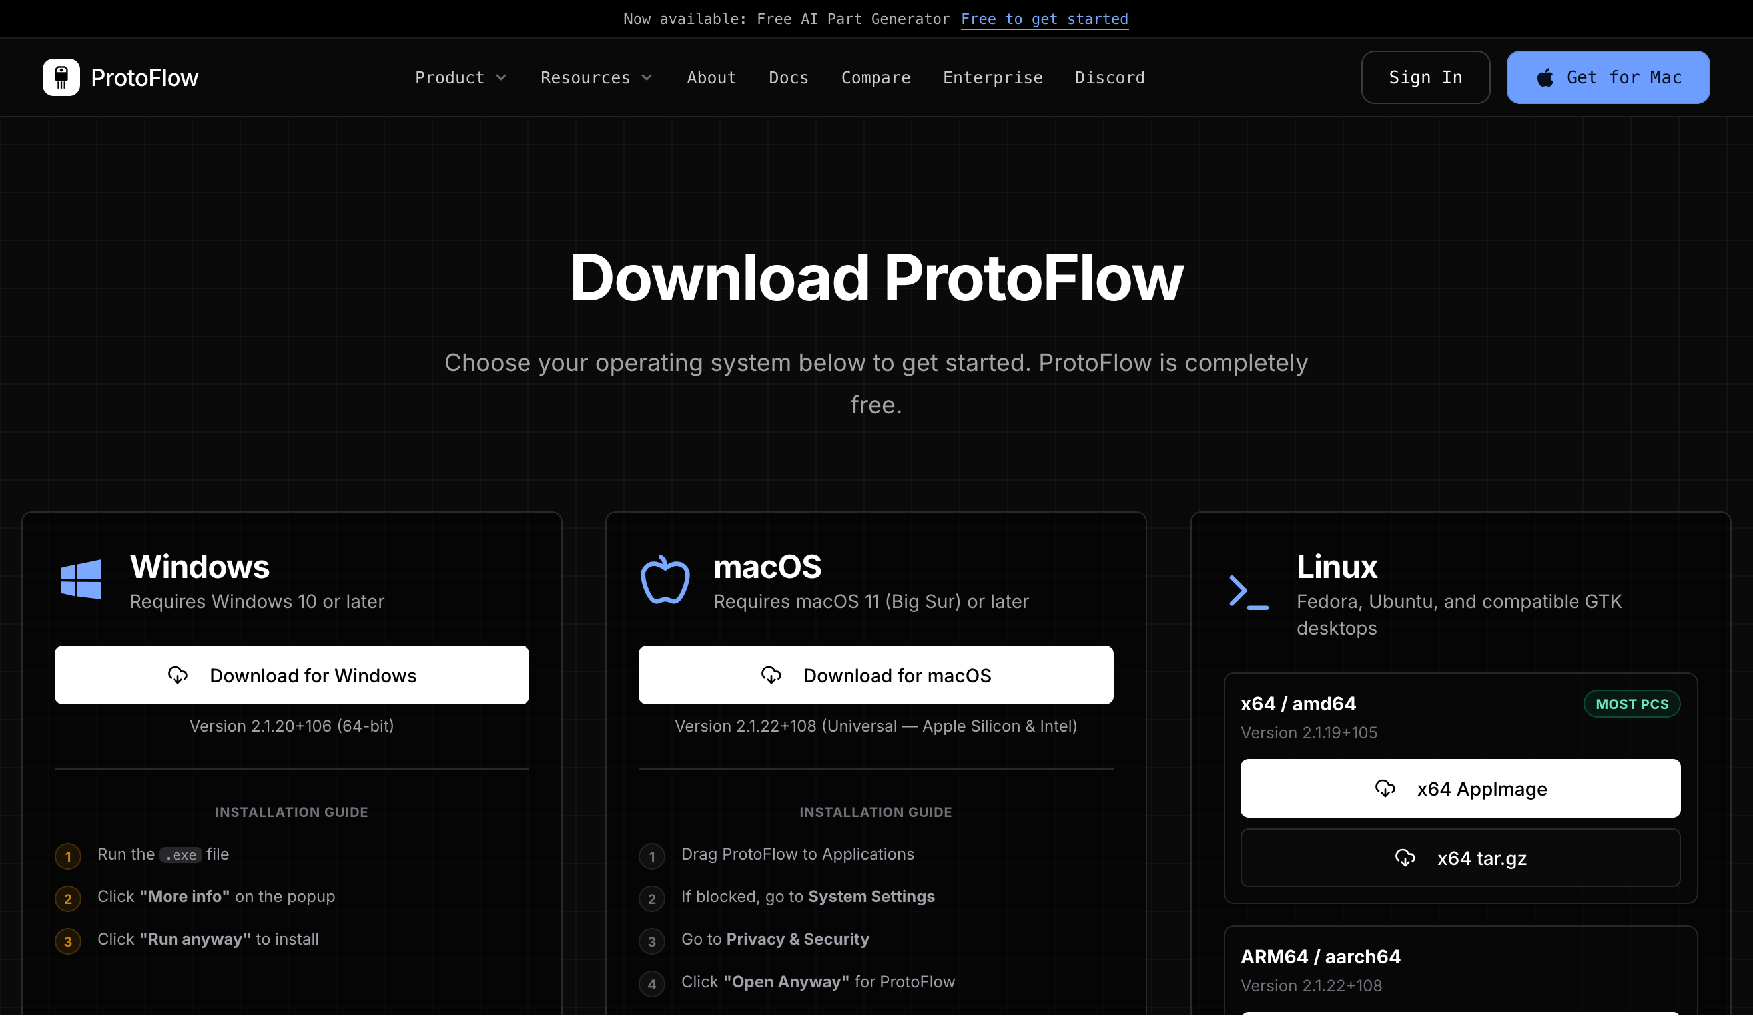Click the Windows 'Version 2.1.20+106 (64-bit)' text
1753x1016 pixels.
[x=292, y=726]
